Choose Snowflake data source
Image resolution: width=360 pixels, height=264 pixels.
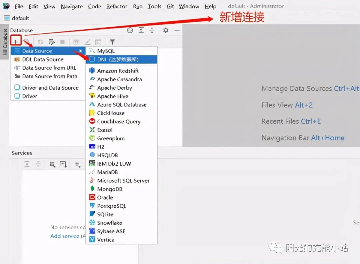coord(121,223)
